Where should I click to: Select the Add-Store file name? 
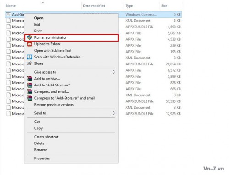pos(18,15)
